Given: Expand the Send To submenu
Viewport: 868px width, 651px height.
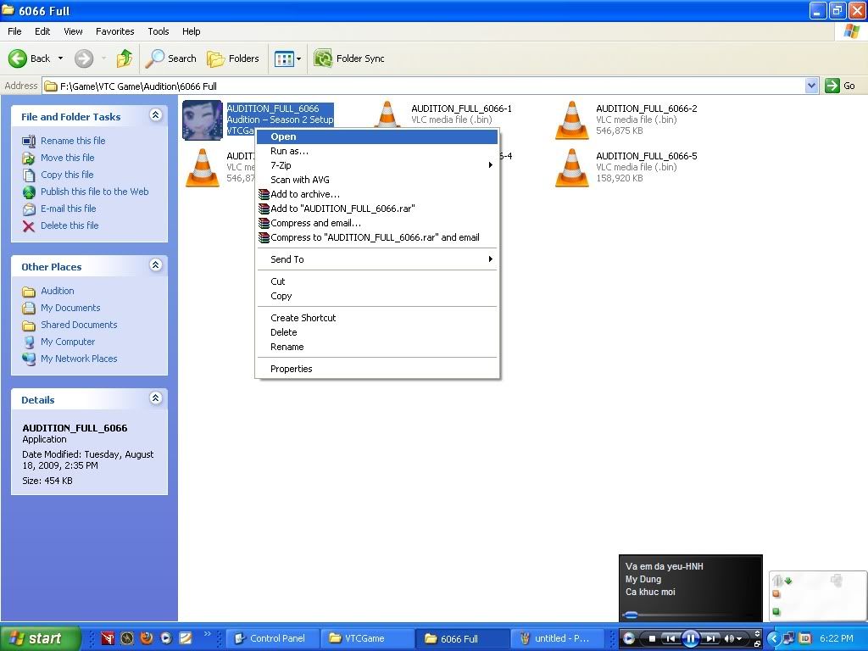Looking at the screenshot, I should pyautogui.click(x=377, y=259).
